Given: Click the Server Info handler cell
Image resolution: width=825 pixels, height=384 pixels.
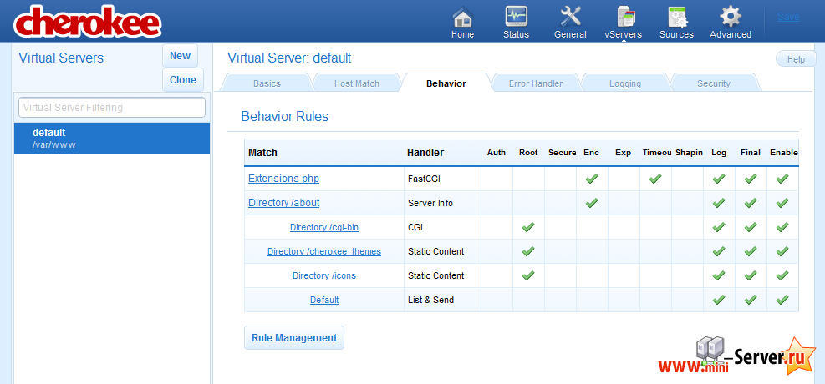Looking at the screenshot, I should (x=442, y=203).
